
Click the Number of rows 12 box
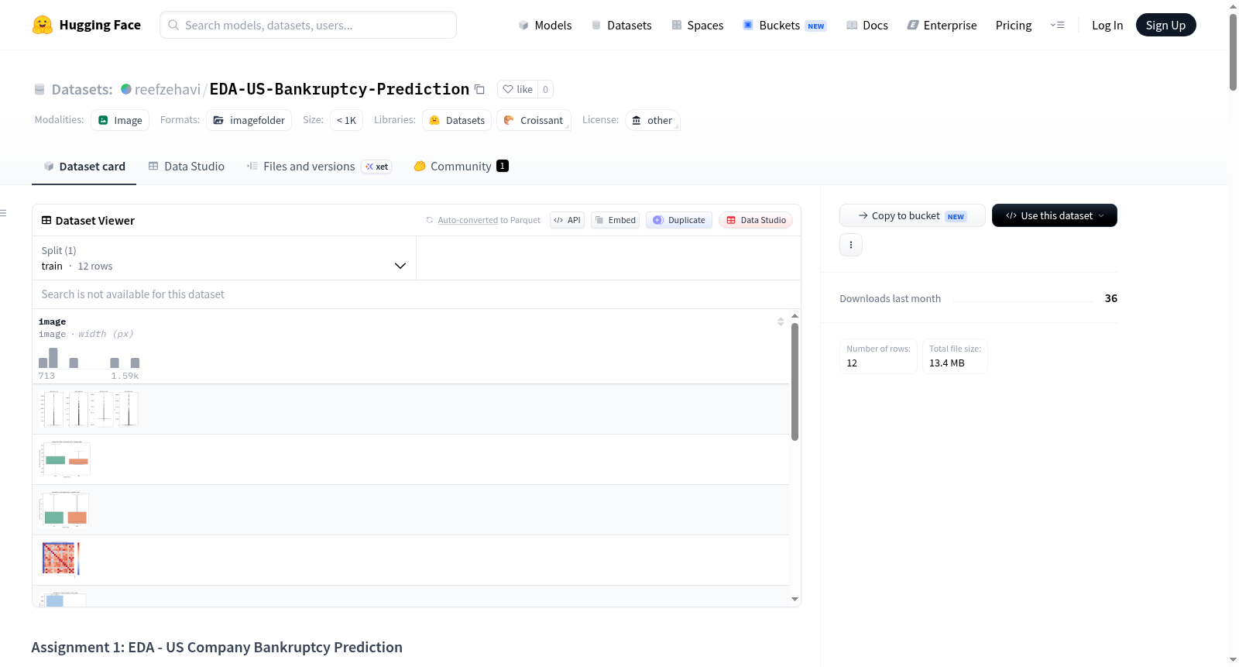click(x=878, y=356)
